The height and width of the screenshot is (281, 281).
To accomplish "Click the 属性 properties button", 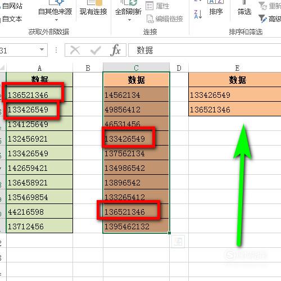I will pos(157,6).
